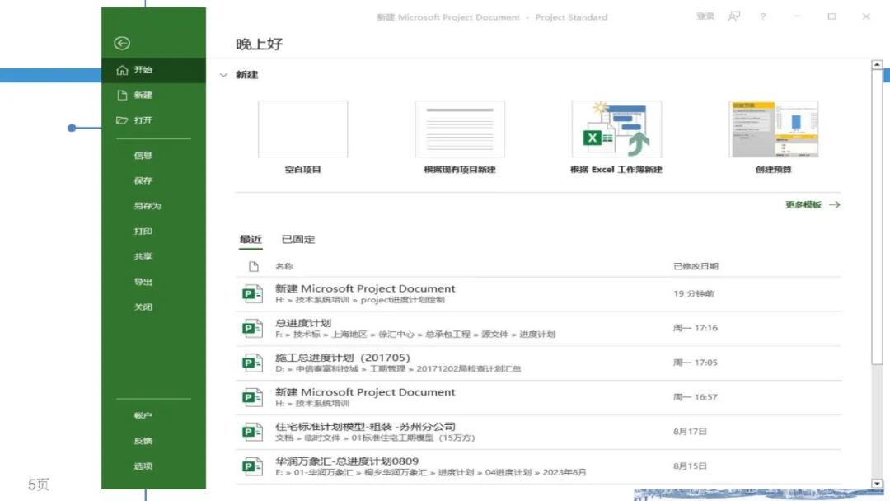Image resolution: width=890 pixels, height=501 pixels.
Task: Click the open folder icon beside 打开
Action: tap(122, 120)
